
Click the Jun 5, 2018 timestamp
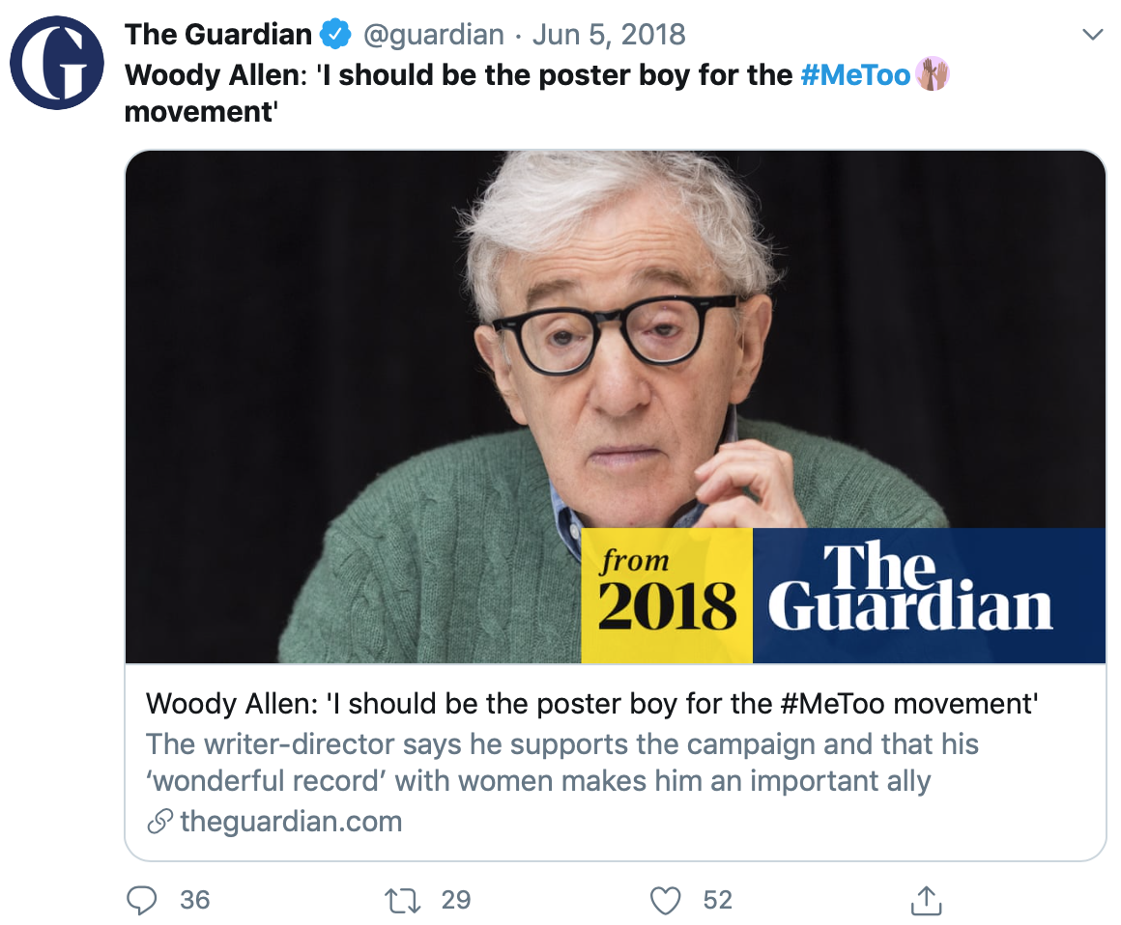tap(609, 35)
